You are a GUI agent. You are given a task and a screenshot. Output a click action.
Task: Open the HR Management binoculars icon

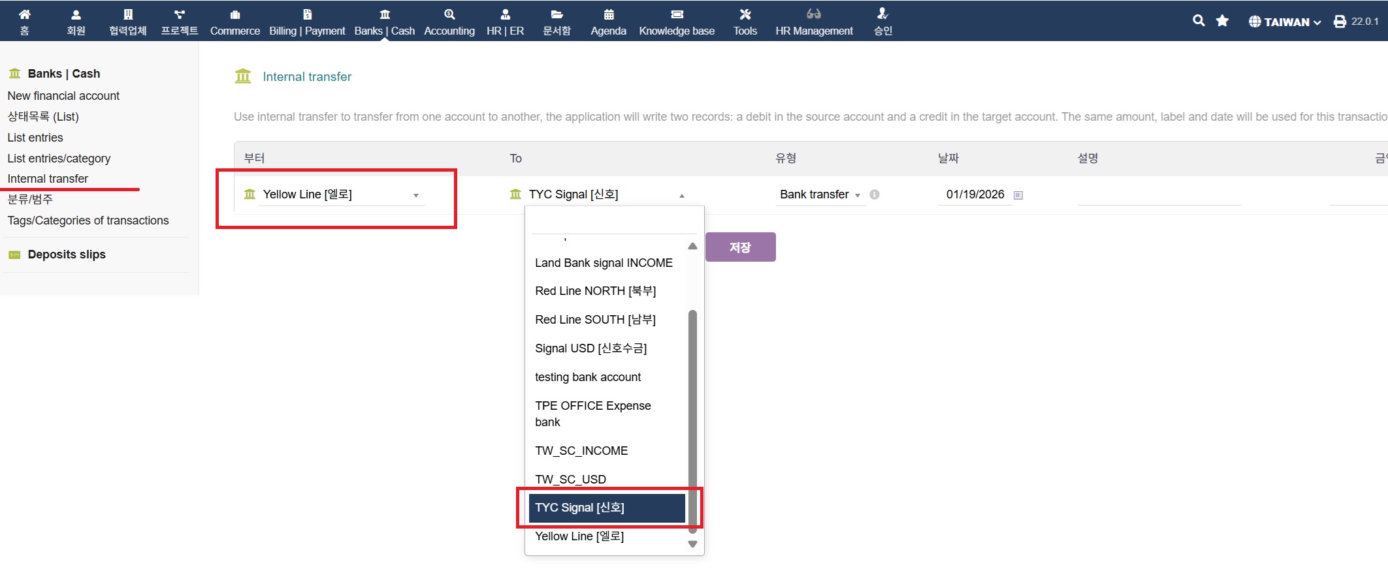click(813, 14)
